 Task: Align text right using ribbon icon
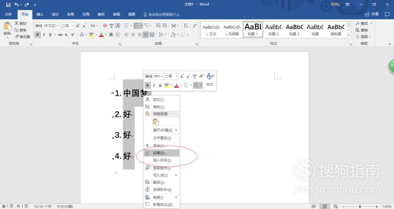click(x=139, y=35)
